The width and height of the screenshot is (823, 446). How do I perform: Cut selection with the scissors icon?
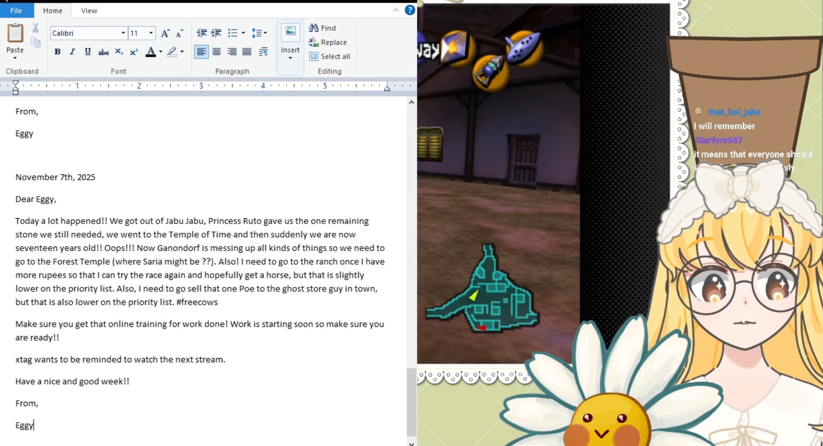tap(35, 28)
